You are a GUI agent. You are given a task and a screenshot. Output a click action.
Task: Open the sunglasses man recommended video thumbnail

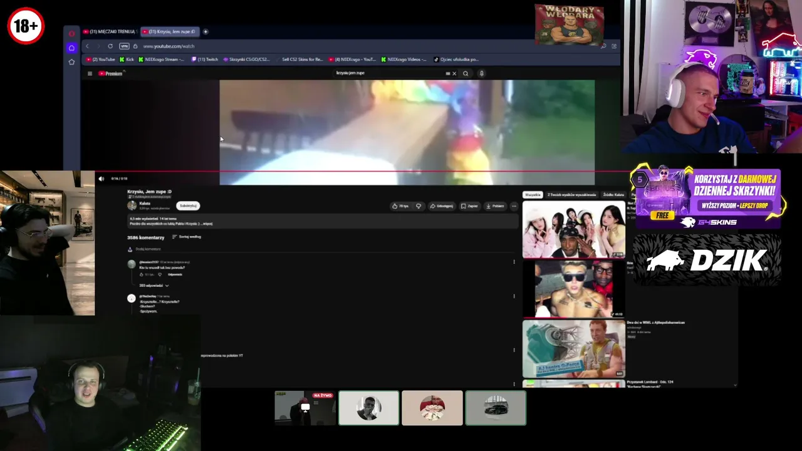pyautogui.click(x=574, y=289)
